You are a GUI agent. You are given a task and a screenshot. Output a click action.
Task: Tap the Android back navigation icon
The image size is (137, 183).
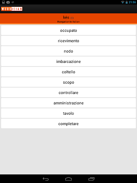coord(46,179)
